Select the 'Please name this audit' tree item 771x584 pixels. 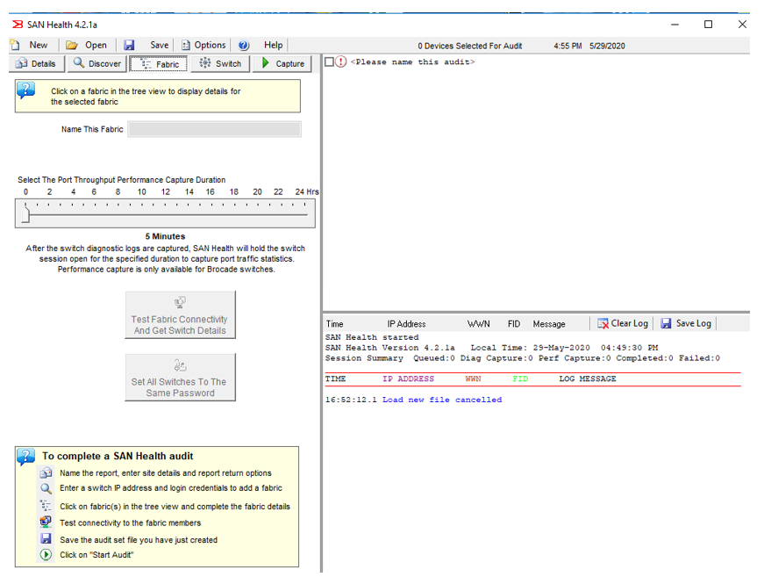pos(412,61)
